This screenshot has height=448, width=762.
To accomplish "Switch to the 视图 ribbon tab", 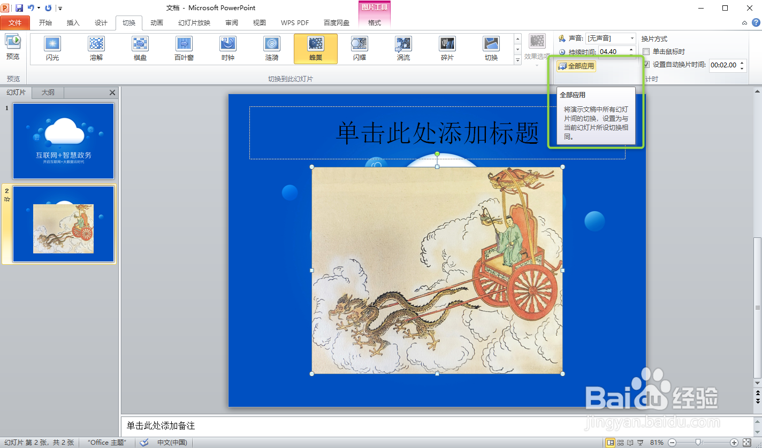I will (260, 23).
